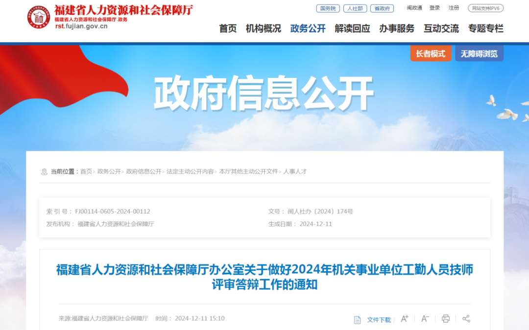This screenshot has width=529, height=330.
Task: Click the 注册 register link
Action: coord(454,8)
